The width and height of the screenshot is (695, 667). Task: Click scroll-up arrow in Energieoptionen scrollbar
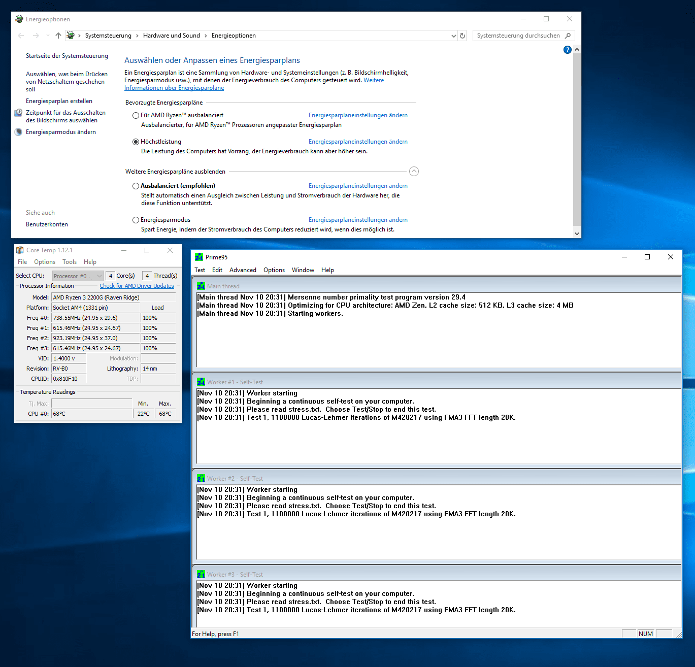(x=577, y=50)
